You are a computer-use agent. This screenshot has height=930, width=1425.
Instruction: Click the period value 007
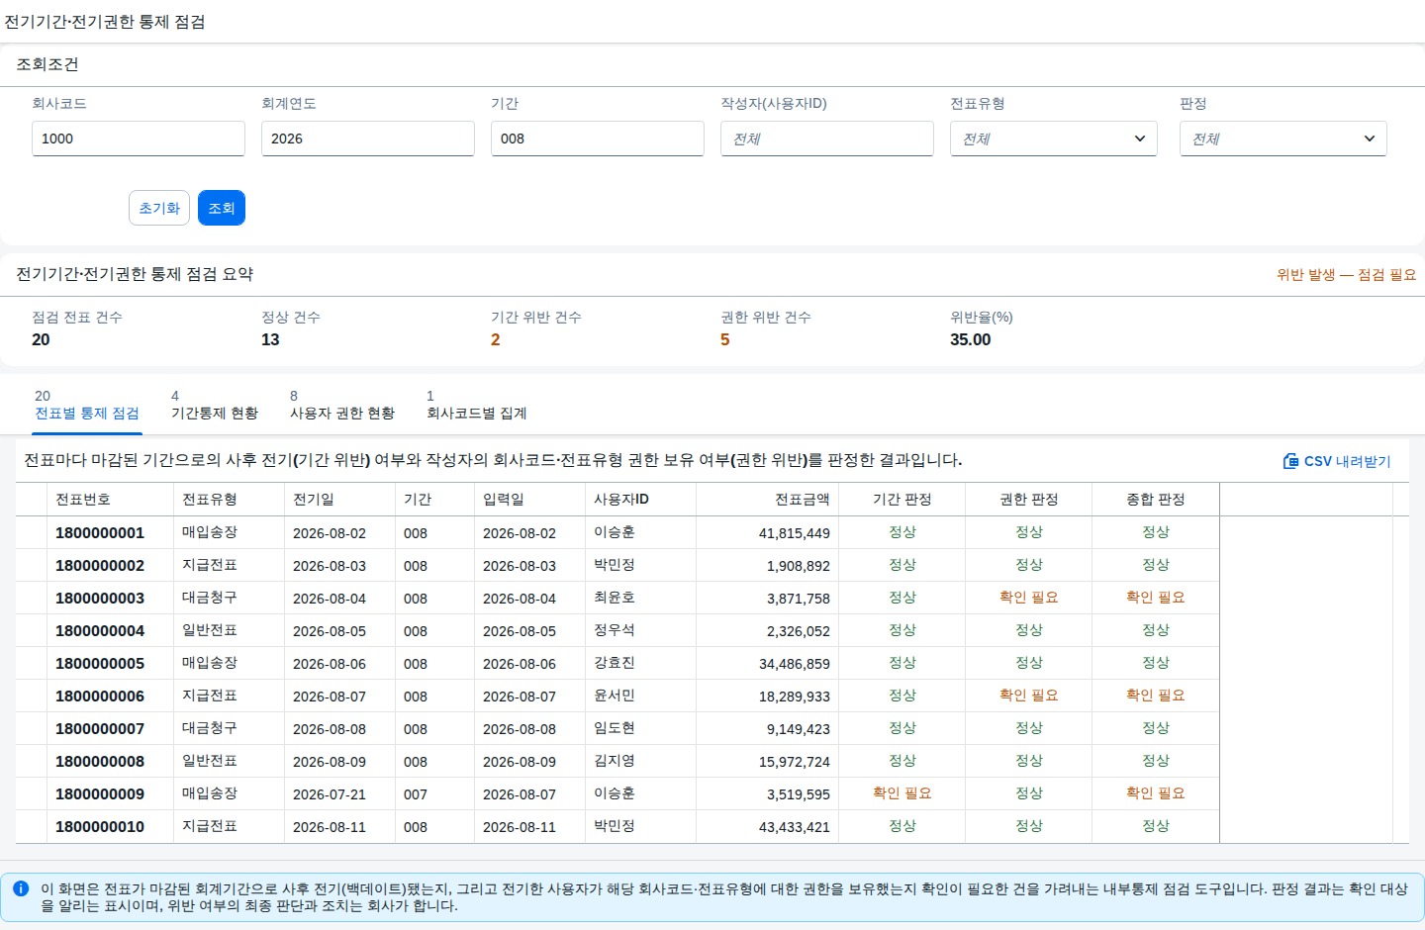416,794
